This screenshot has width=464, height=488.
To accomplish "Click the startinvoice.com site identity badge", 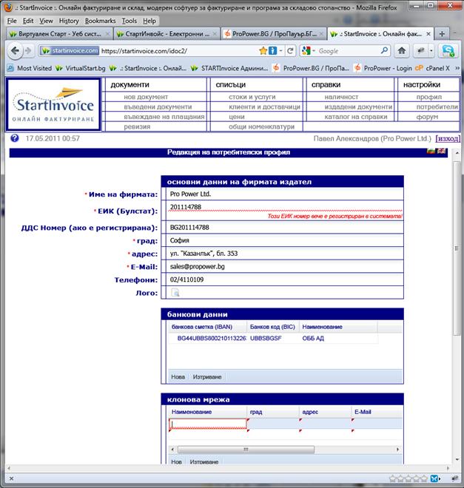I will pos(70,51).
